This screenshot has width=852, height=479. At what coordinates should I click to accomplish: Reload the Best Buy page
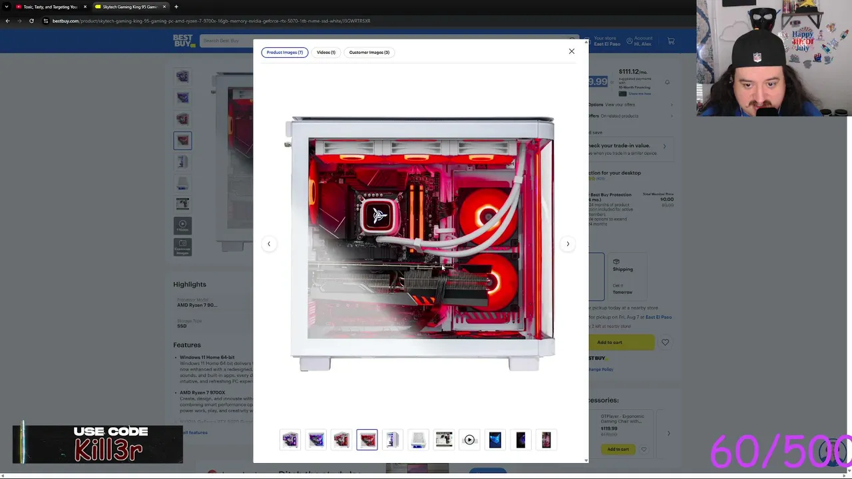(x=31, y=21)
